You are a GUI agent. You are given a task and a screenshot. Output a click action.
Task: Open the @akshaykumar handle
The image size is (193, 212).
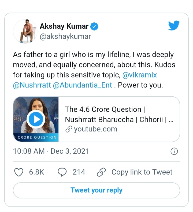coord(65,36)
